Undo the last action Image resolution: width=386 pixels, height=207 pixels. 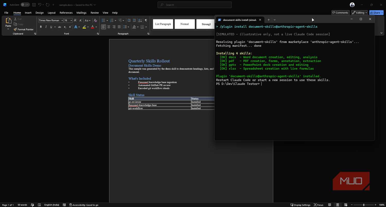pyautogui.click(x=40, y=5)
